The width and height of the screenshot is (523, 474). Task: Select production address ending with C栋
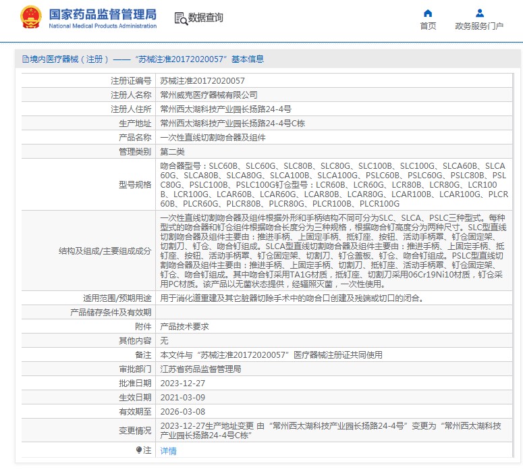pos(233,124)
